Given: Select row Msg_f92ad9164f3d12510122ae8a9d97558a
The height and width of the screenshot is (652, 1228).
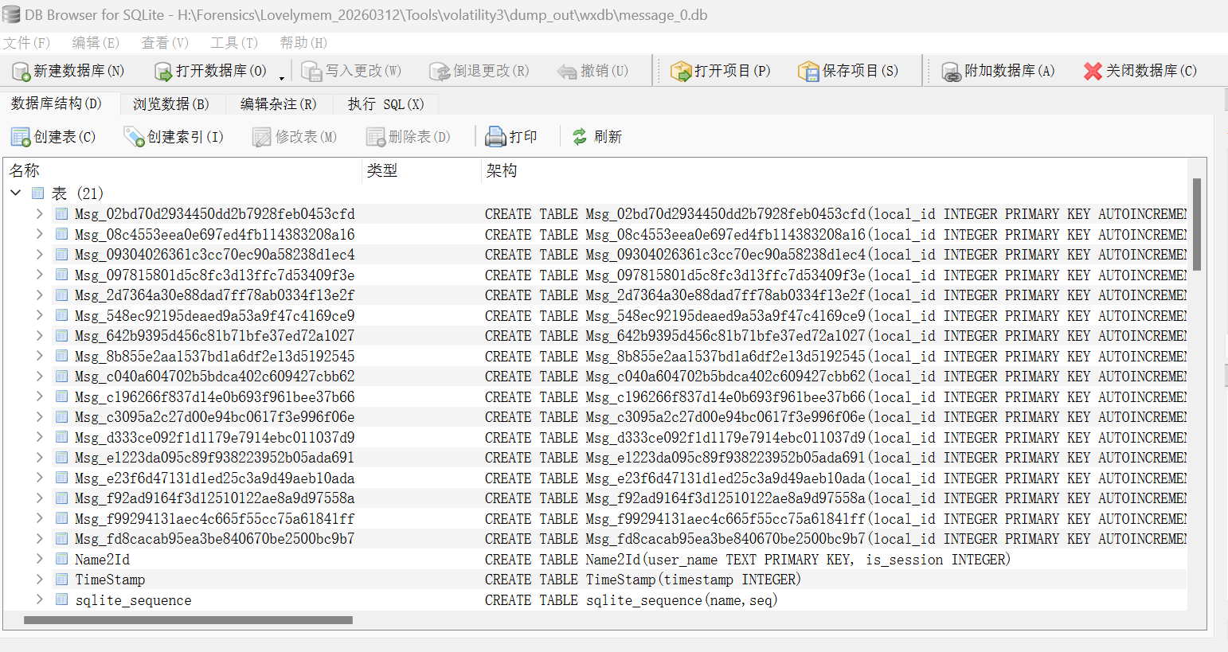Looking at the screenshot, I should tap(596, 498).
